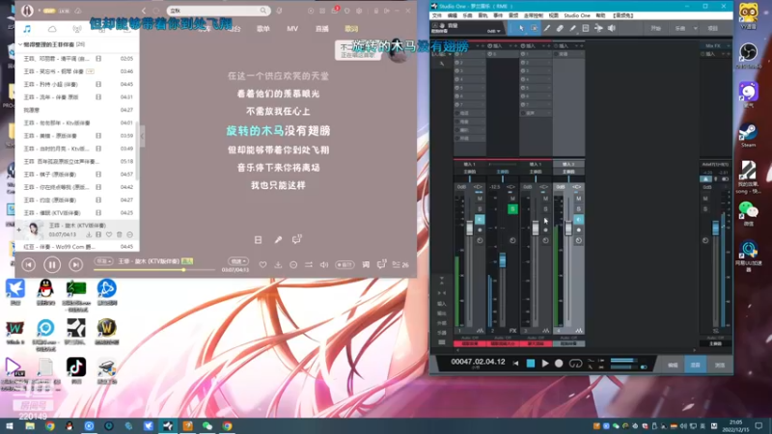Open insert dropdown arrow on channel 1

(477, 45)
